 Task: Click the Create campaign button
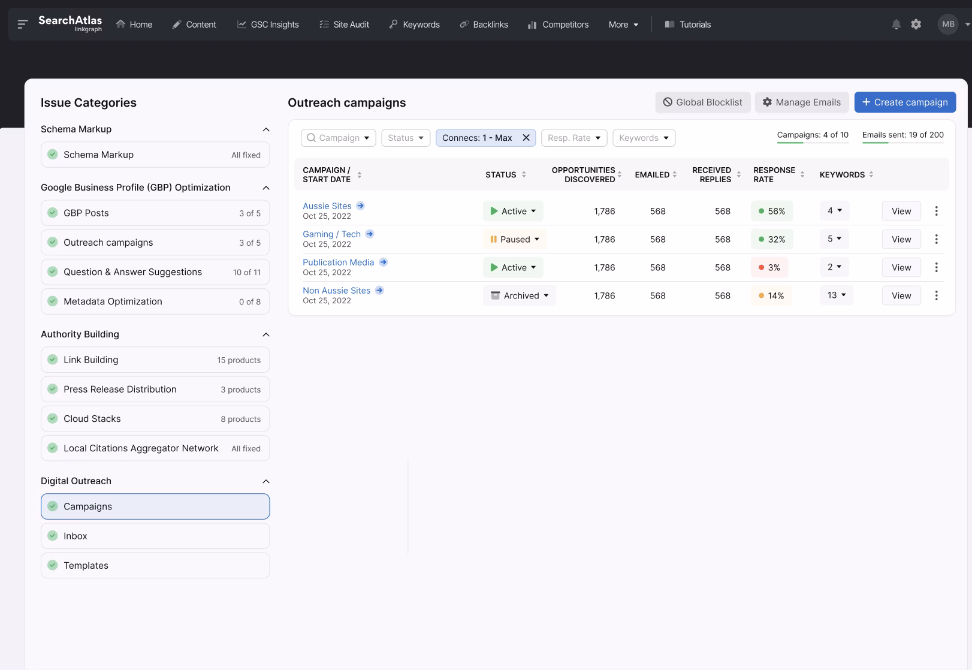pos(905,102)
